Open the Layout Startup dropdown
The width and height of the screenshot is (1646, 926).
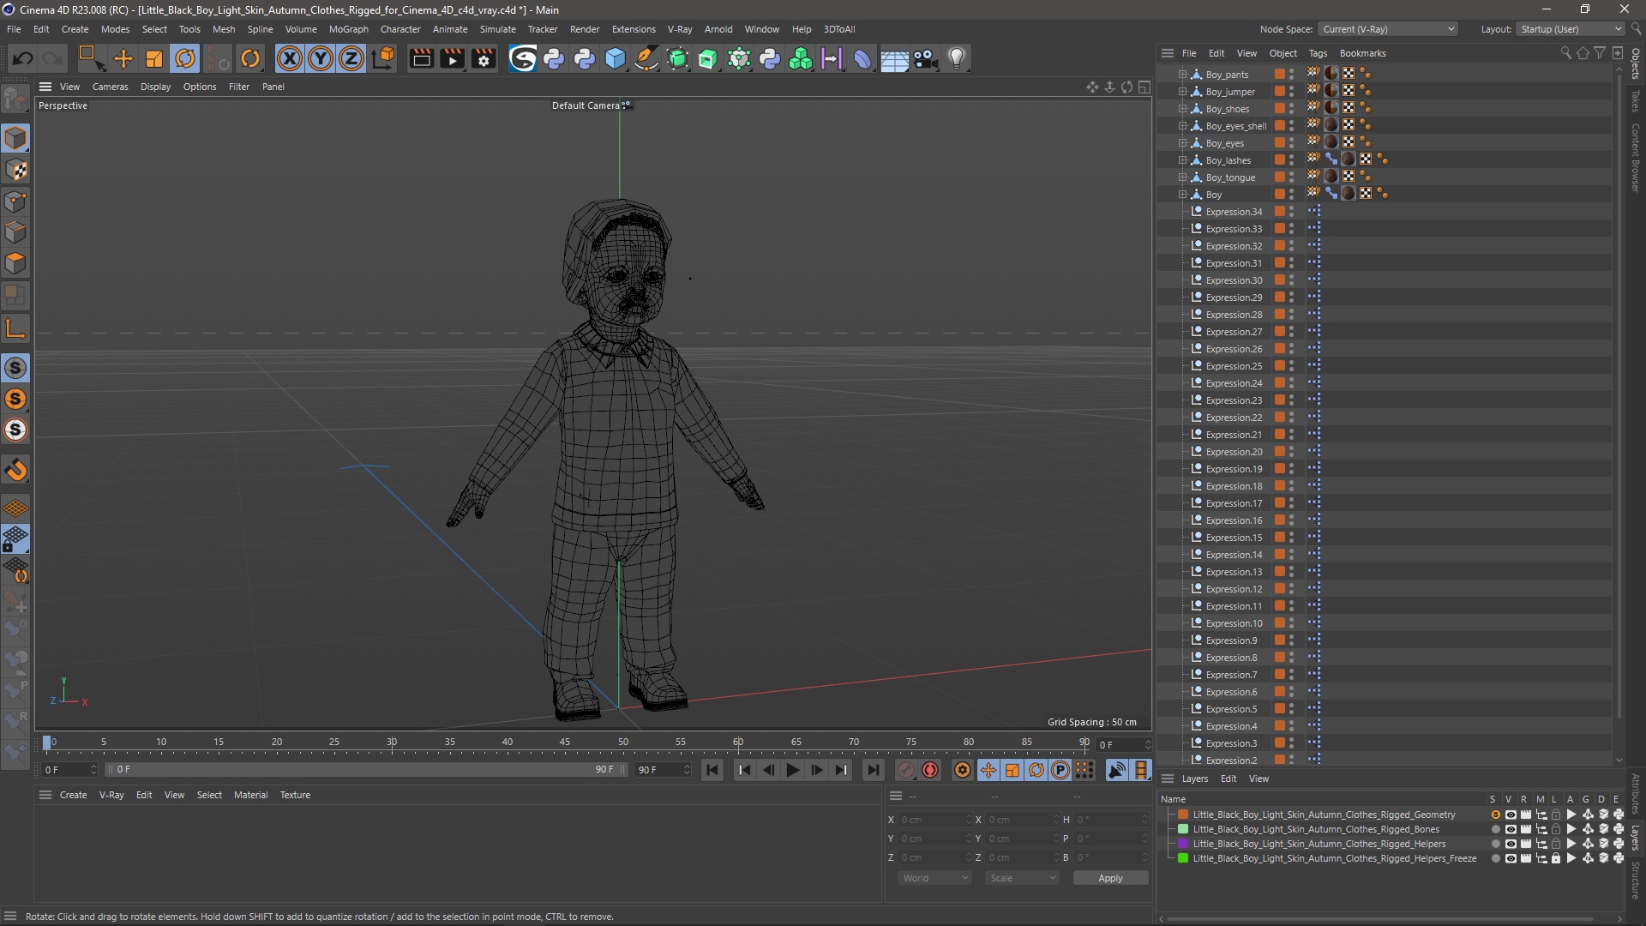point(1571,29)
